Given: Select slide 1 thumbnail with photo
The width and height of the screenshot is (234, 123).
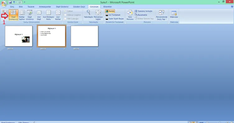Looking at the screenshot, I should click(x=19, y=36).
